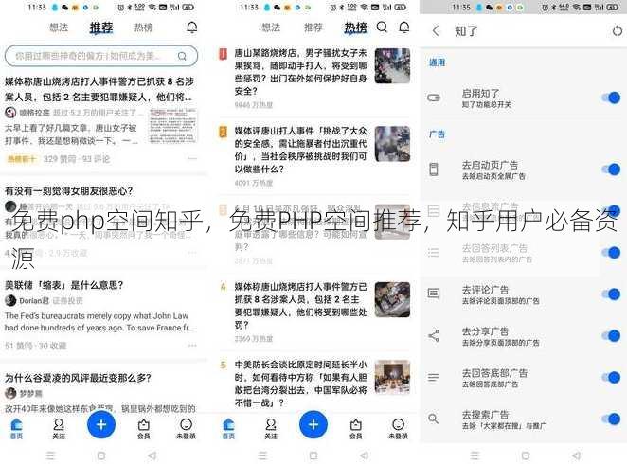The image size is (627, 464).
Task: Switch to 热榜 tab on the 推荐 screen
Action: (143, 27)
